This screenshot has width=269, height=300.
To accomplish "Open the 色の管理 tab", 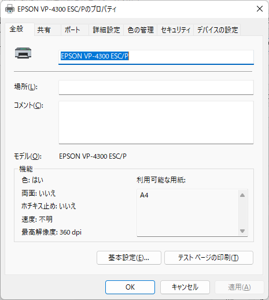I will [141, 30].
